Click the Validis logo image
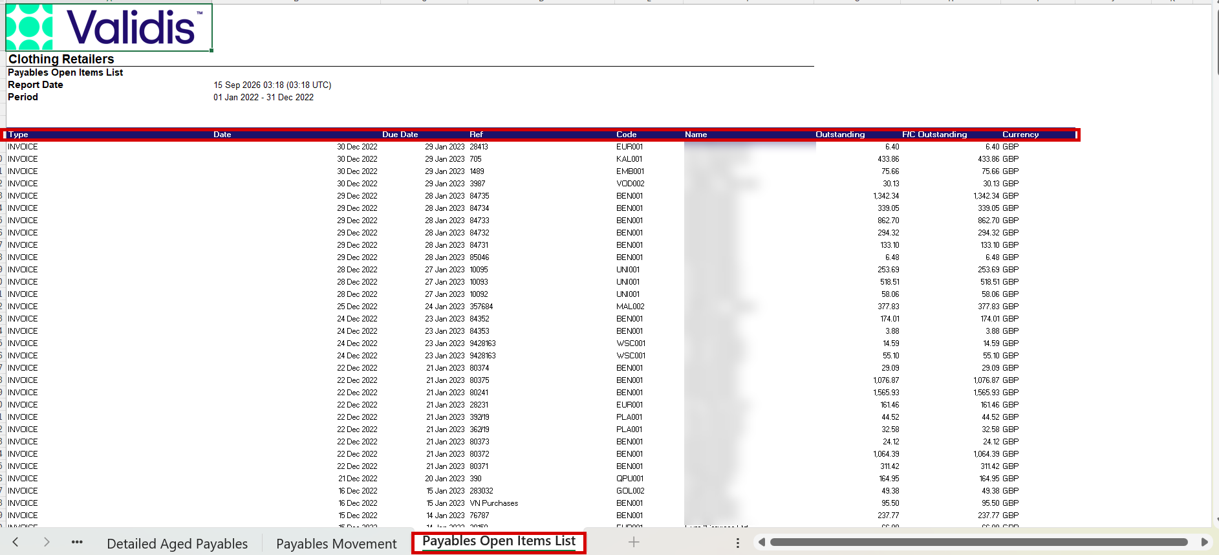 pyautogui.click(x=109, y=27)
